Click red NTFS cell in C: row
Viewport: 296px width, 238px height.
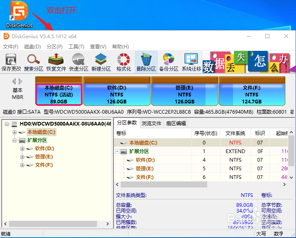pyautogui.click(x=235, y=143)
